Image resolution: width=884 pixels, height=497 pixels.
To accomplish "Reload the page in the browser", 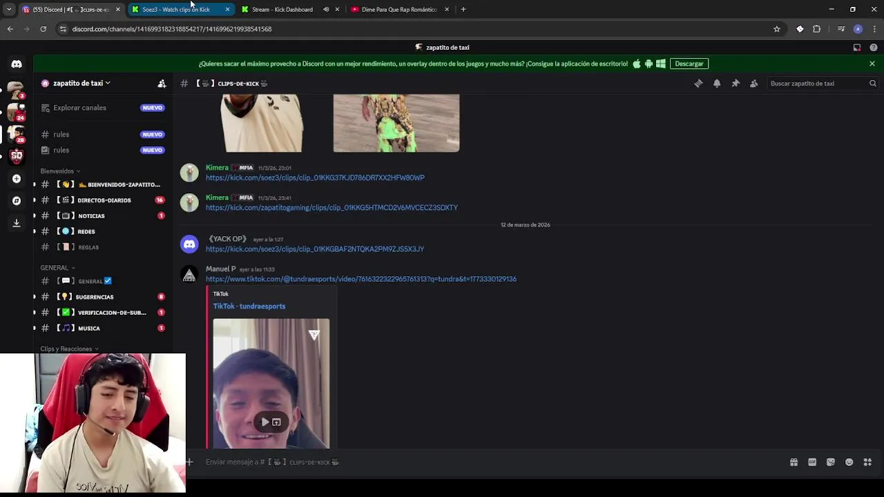I will 43,29.
